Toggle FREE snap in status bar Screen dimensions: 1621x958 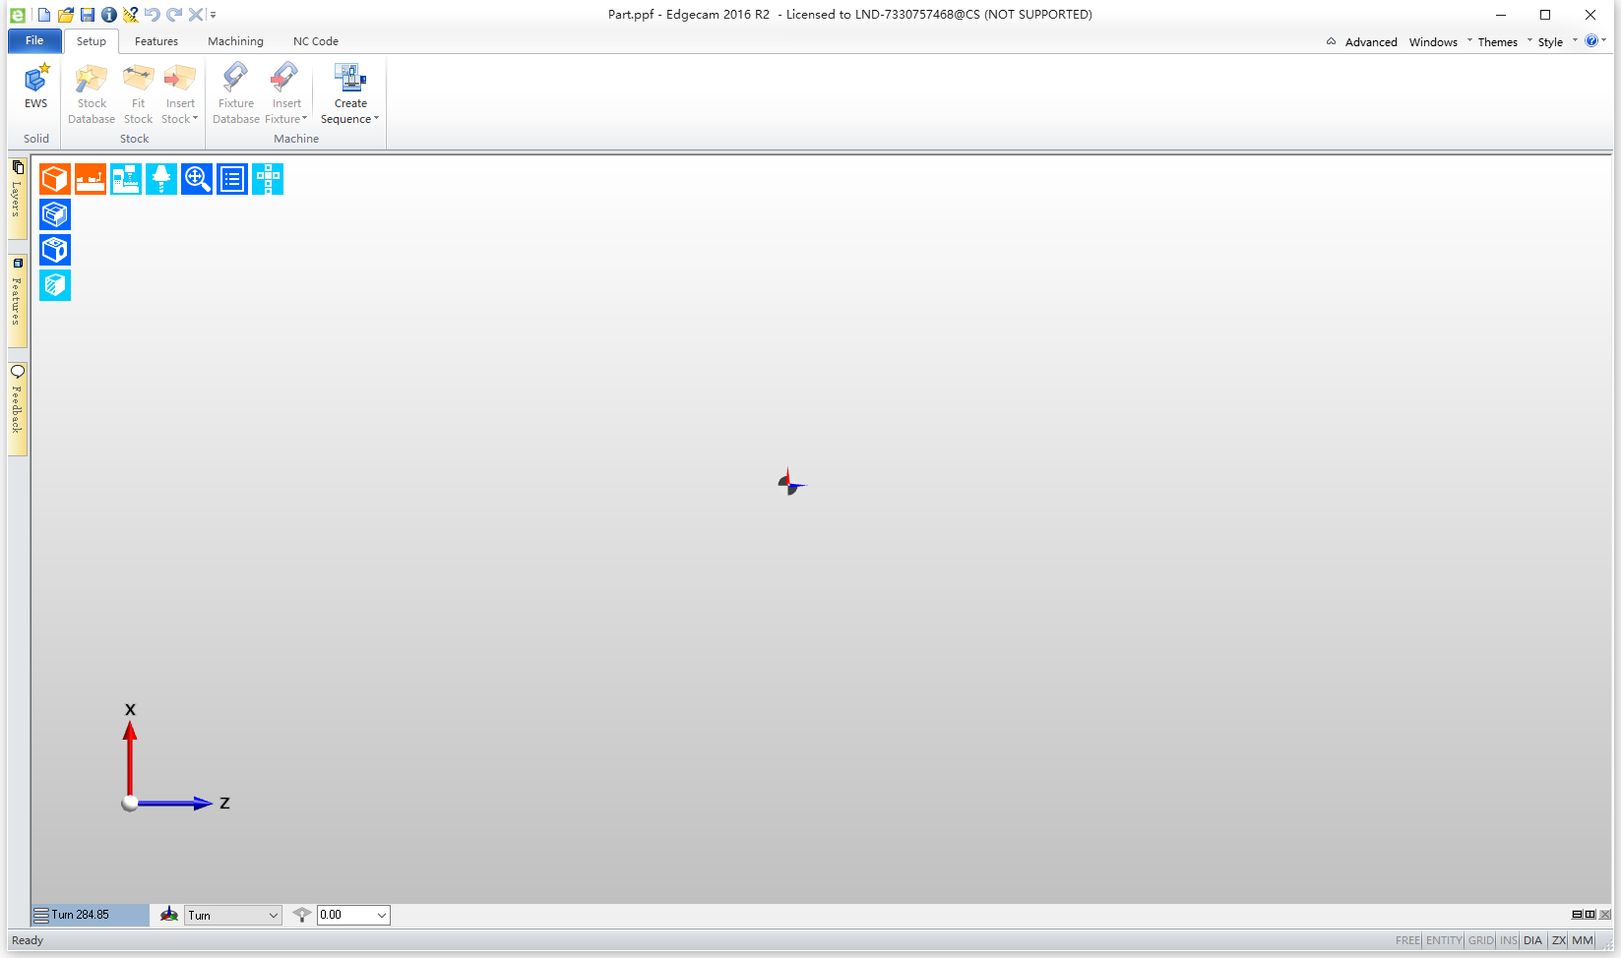pyautogui.click(x=1407, y=941)
